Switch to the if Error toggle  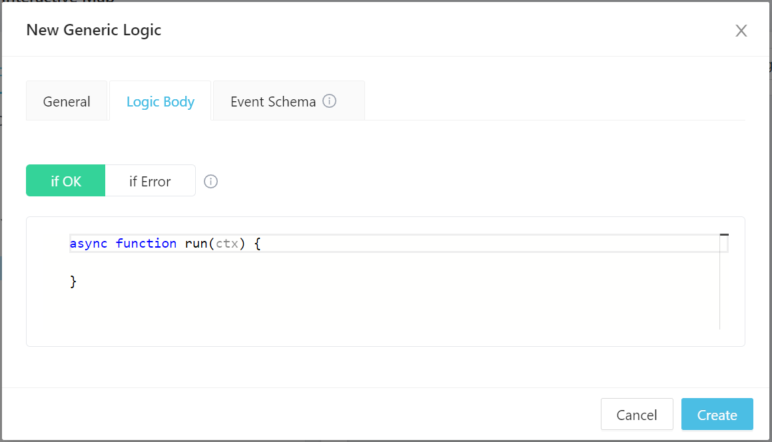click(x=150, y=181)
